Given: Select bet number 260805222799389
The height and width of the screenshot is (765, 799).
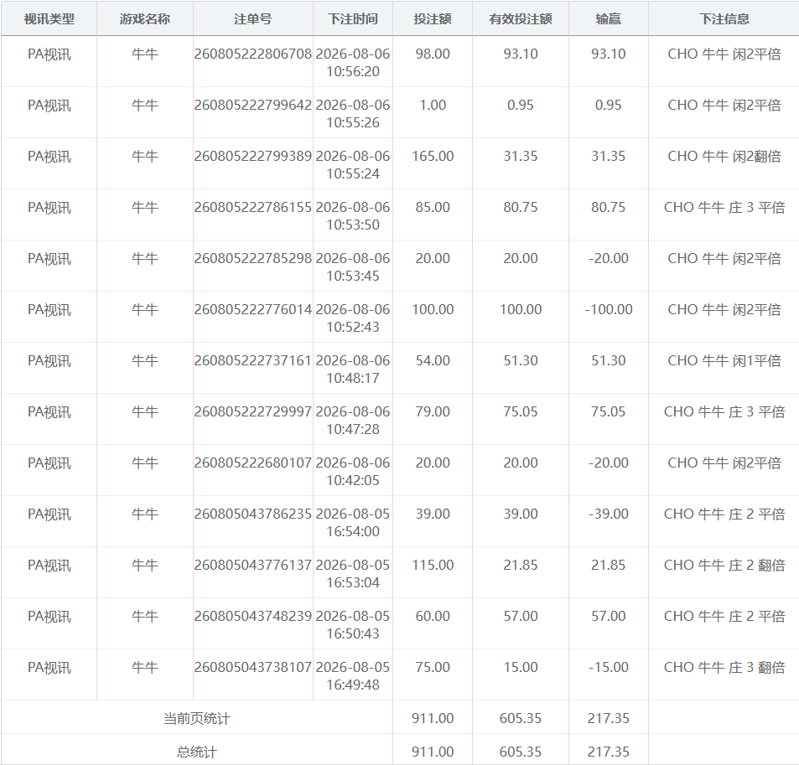Looking at the screenshot, I should (x=252, y=157).
